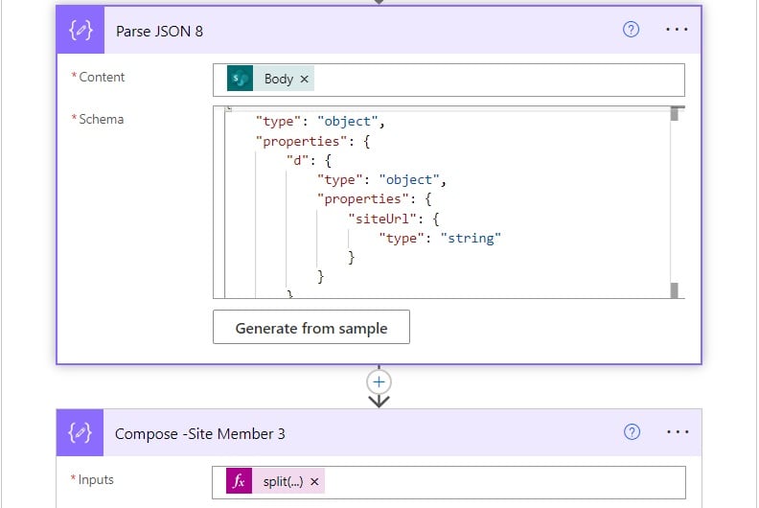Click the Inputs field label
The height and width of the screenshot is (508, 759).
coord(96,479)
